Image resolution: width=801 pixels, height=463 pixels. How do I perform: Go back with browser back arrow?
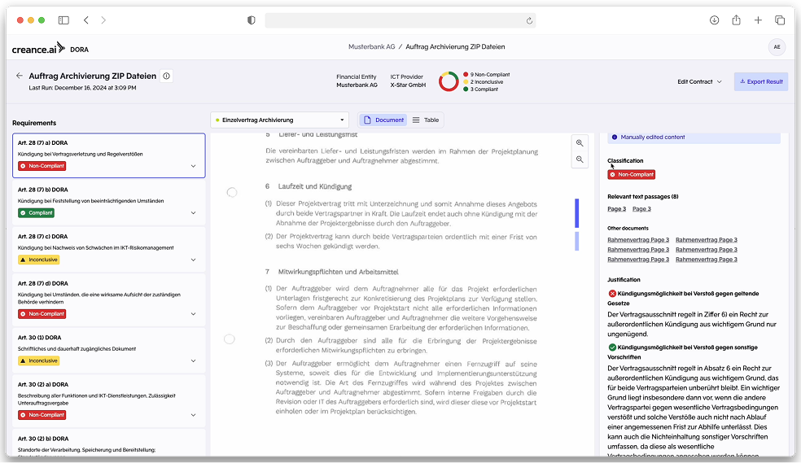point(85,20)
